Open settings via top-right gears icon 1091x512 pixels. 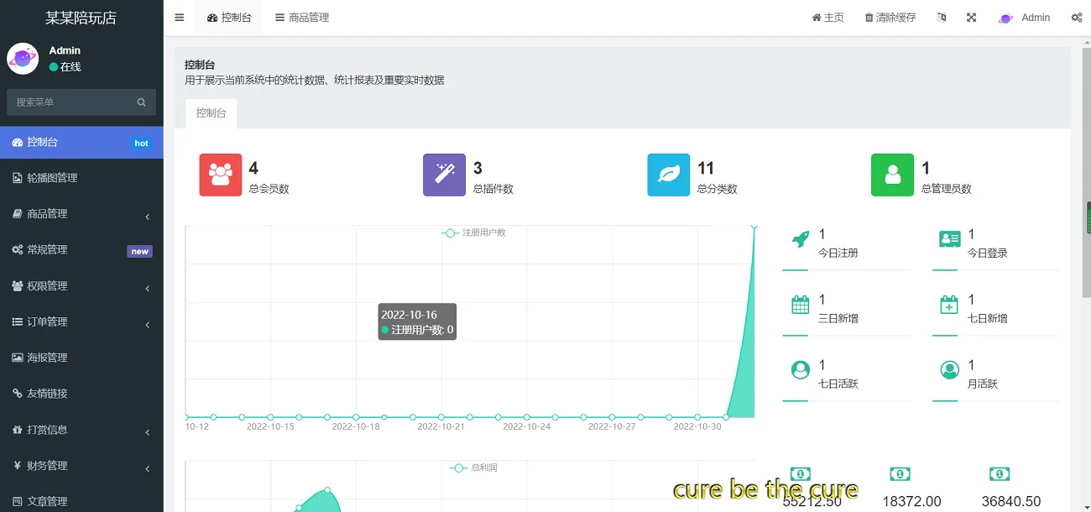1077,17
